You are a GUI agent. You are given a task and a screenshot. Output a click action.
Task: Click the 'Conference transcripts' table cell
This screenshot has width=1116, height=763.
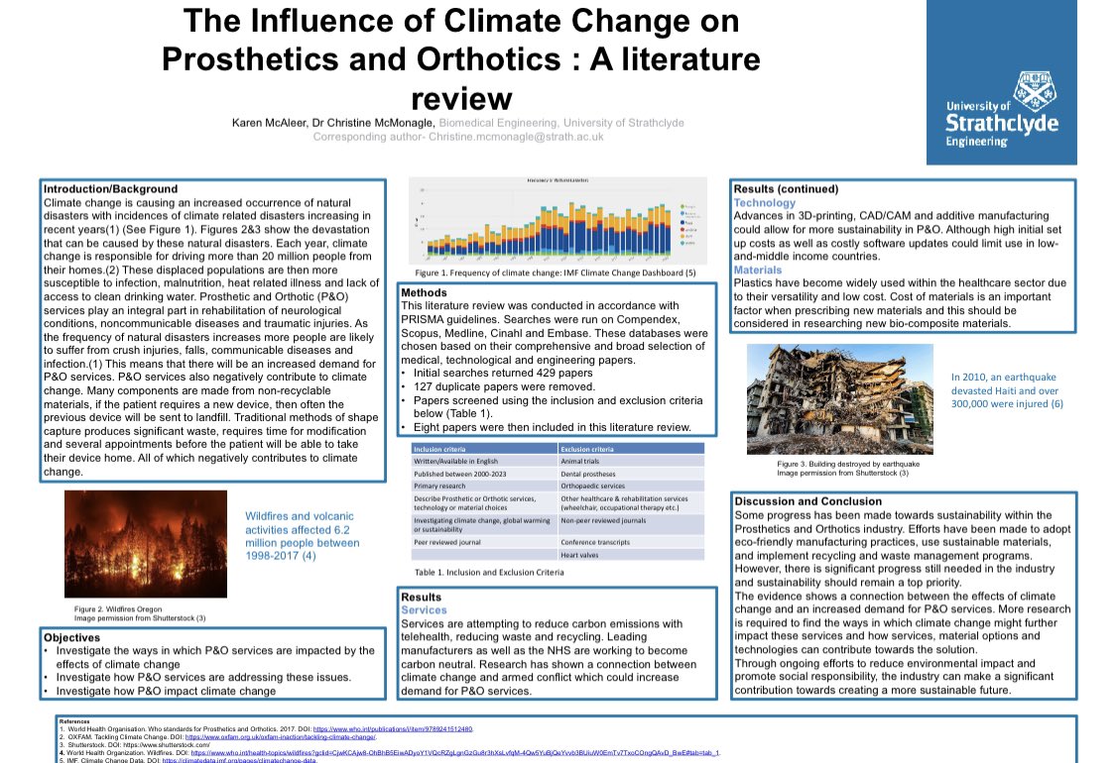(x=631, y=542)
